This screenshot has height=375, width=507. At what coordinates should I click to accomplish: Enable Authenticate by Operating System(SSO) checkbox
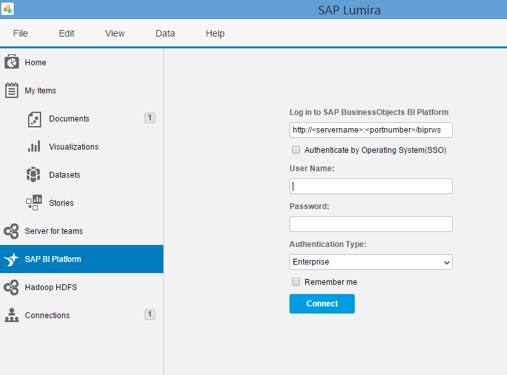pos(296,150)
